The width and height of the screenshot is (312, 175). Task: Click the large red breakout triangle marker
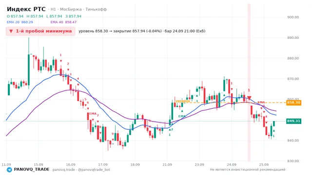click(249, 98)
